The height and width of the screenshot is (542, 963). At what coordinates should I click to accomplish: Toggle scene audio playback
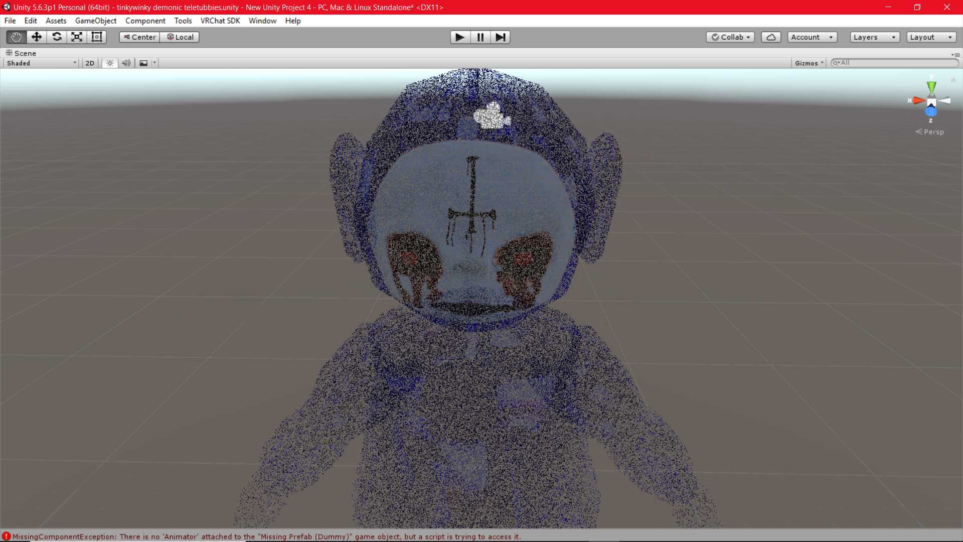tap(126, 63)
